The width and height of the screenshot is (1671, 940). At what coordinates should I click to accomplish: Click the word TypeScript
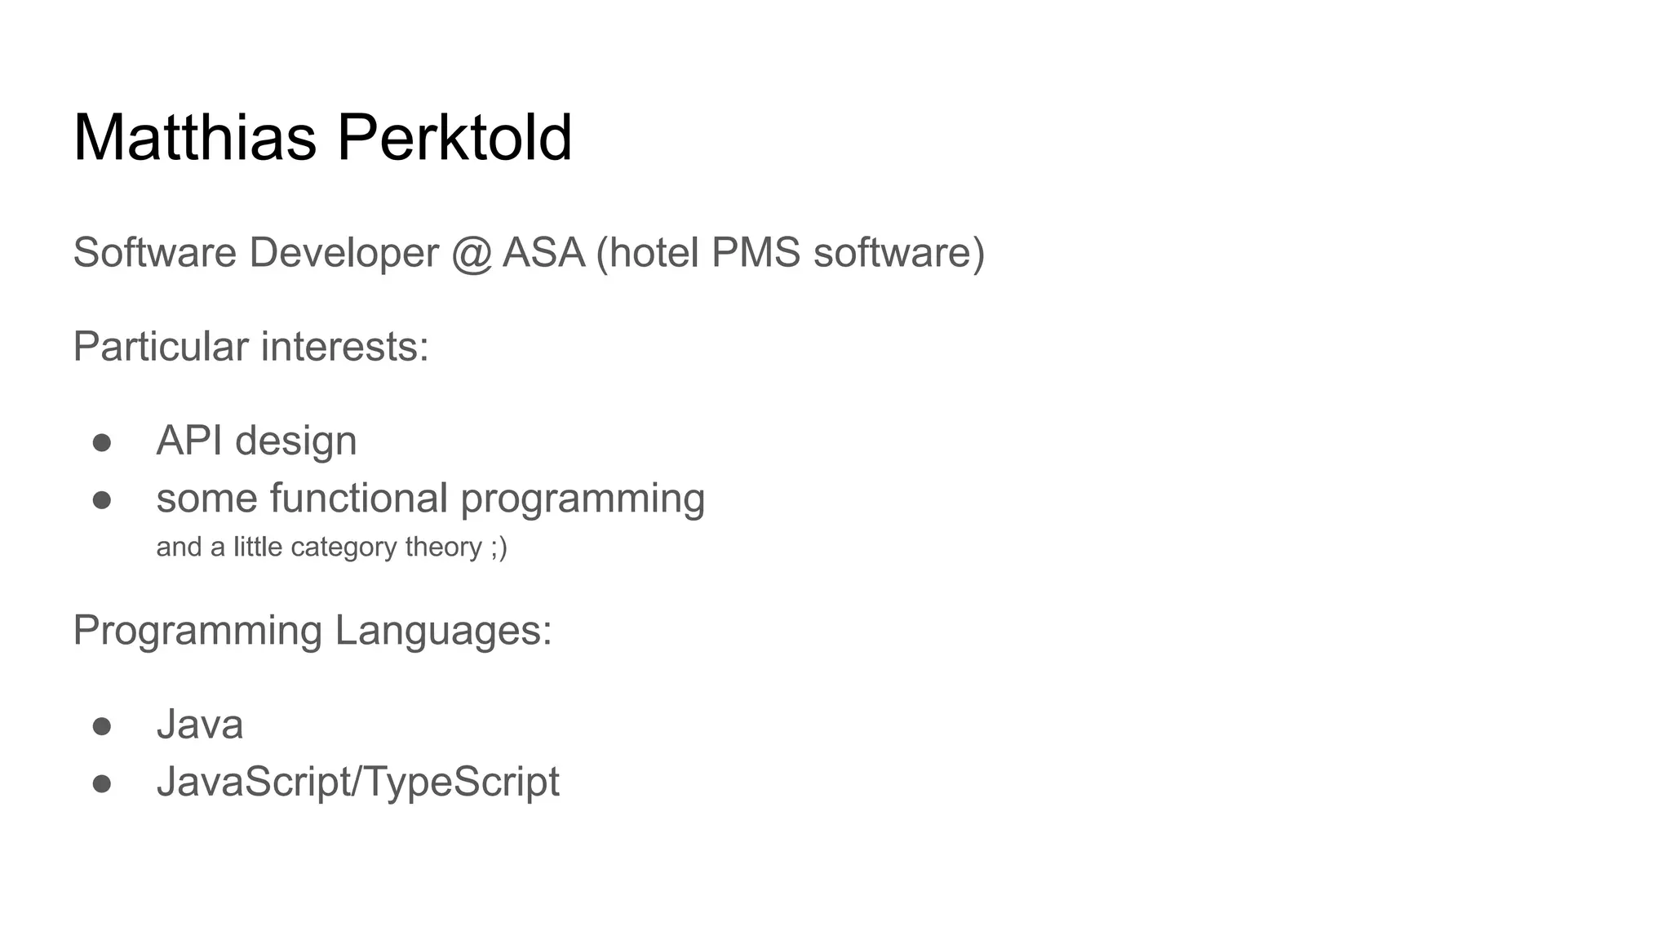coord(460,782)
